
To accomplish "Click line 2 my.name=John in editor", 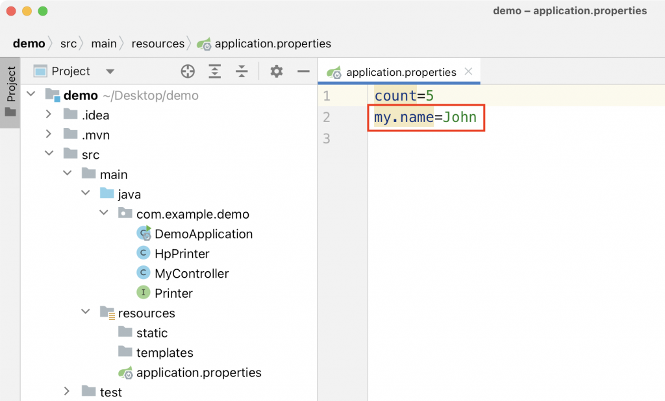I will (x=425, y=117).
